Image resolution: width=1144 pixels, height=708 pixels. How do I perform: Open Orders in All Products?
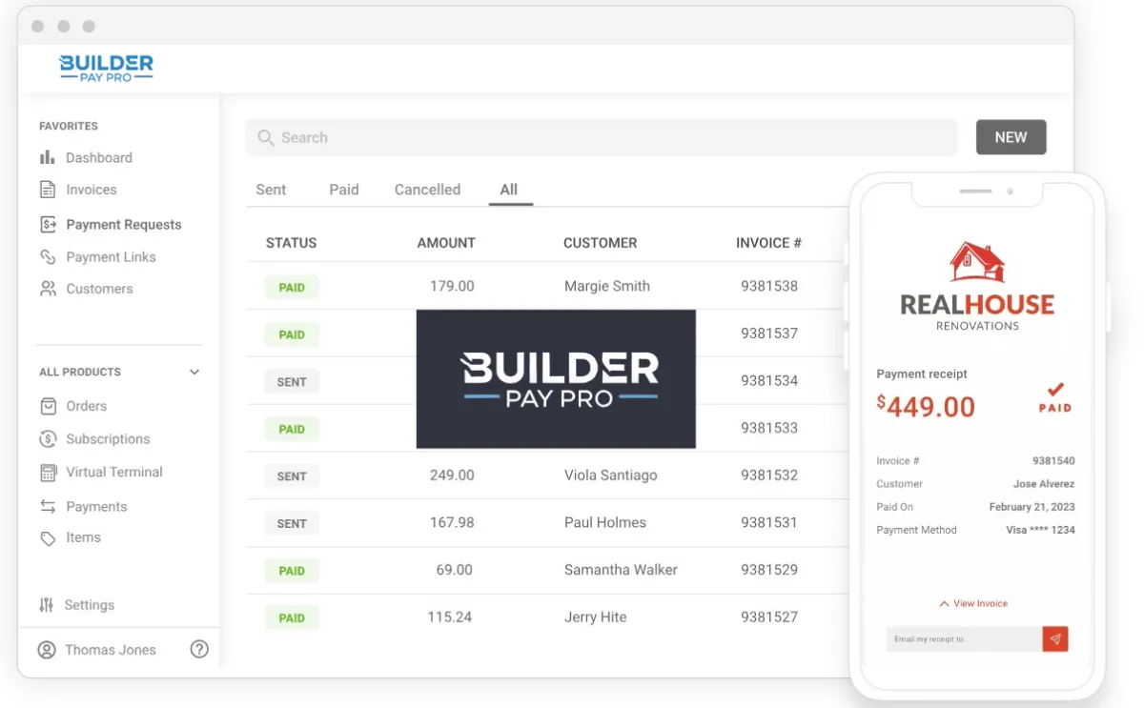click(87, 406)
